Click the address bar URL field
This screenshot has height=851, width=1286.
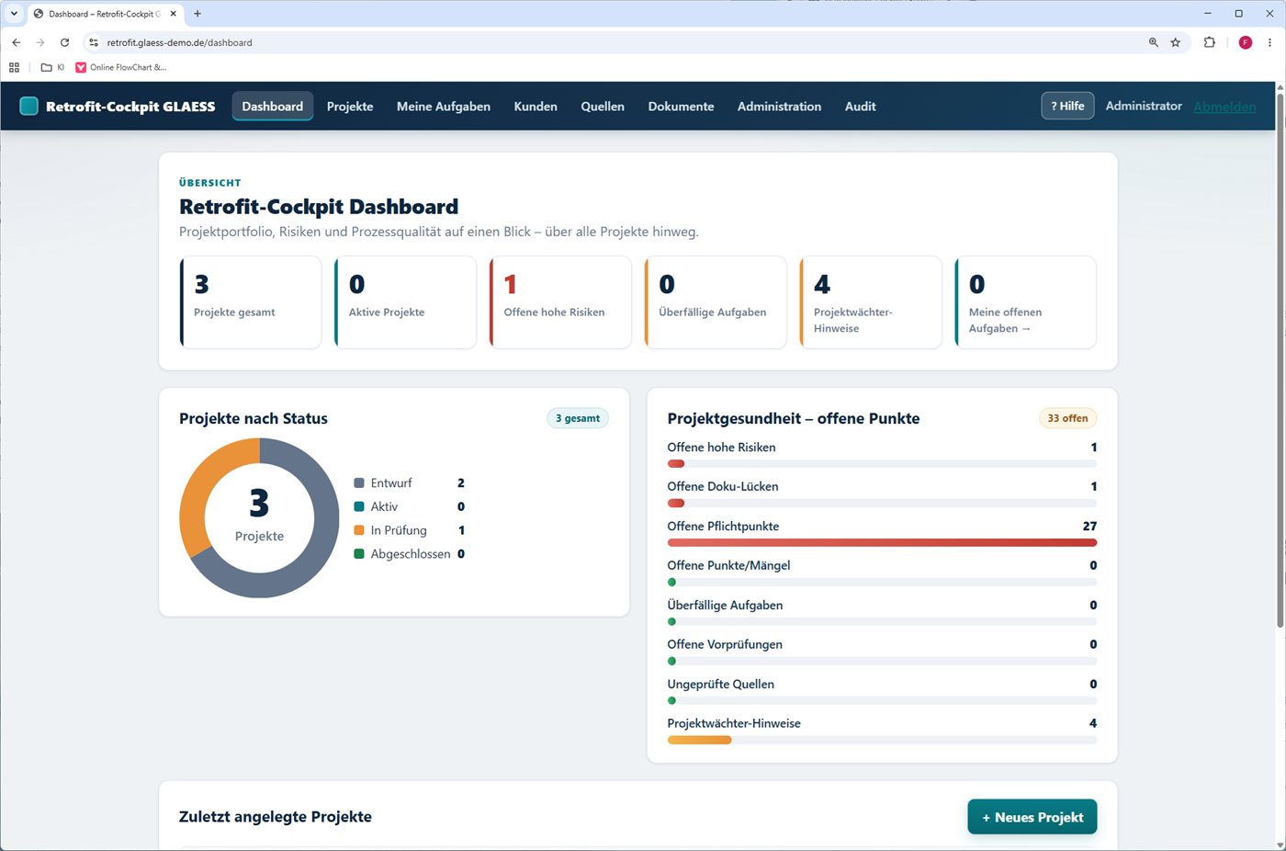point(615,42)
